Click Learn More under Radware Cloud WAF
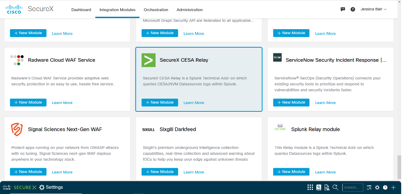Image resolution: width=402 pixels, height=194 pixels. tap(62, 103)
